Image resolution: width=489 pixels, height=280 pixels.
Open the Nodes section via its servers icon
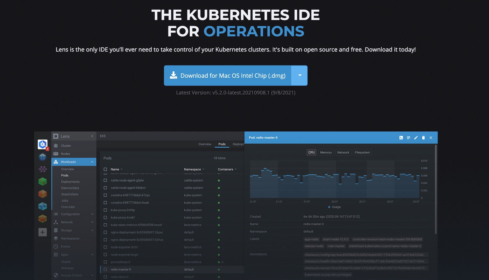pos(56,154)
